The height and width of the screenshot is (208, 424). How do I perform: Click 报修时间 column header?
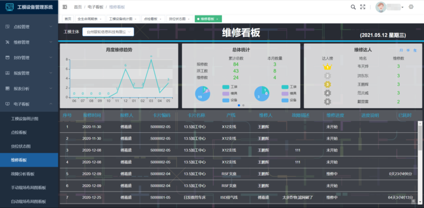(92, 115)
